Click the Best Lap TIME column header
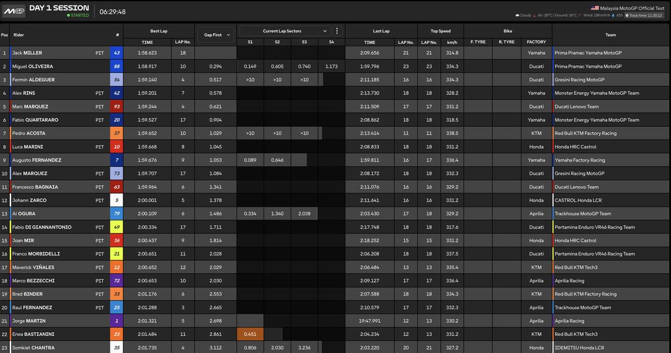 coord(147,42)
